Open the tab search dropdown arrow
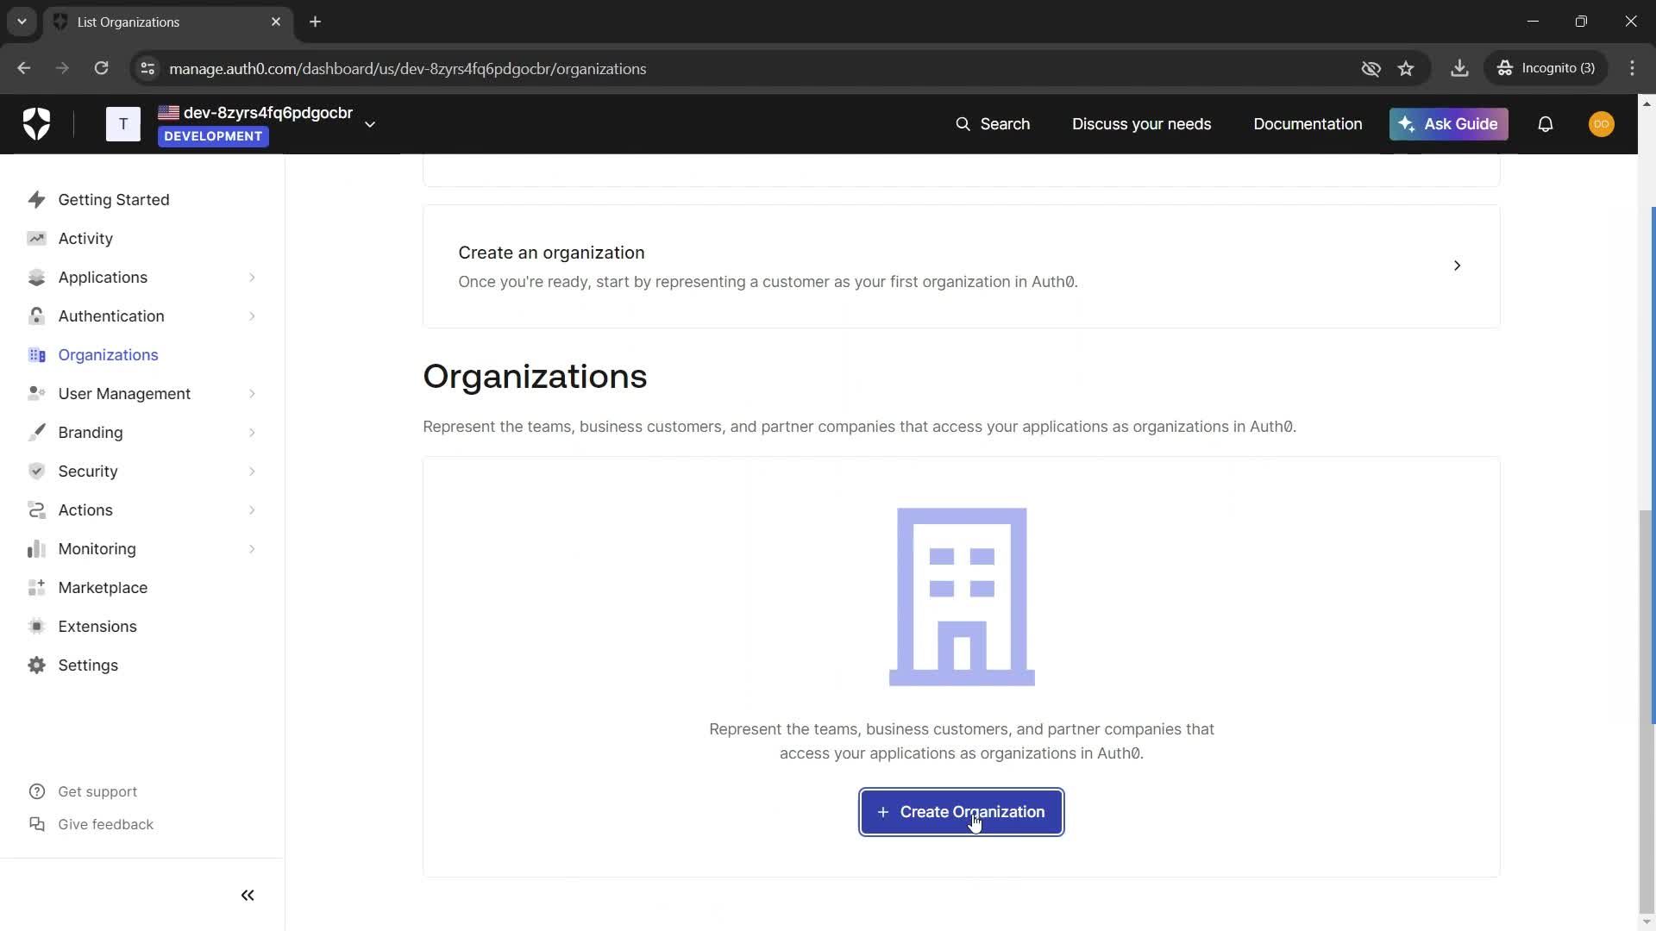 click(x=22, y=22)
